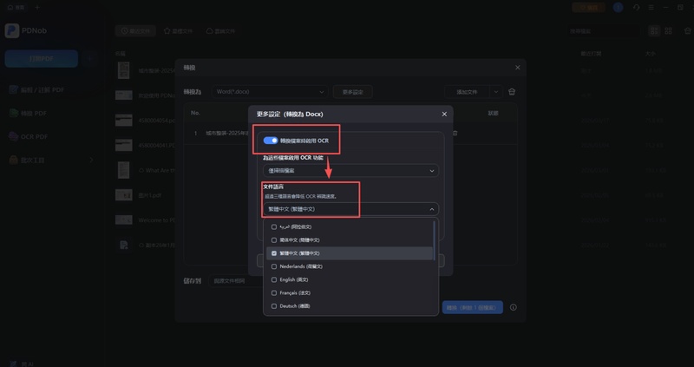694x367 pixels.
Task: Click the PDNob logo icon
Action: pyautogui.click(x=12, y=30)
